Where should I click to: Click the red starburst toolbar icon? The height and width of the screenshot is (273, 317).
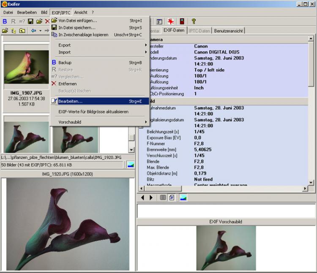click(171, 21)
